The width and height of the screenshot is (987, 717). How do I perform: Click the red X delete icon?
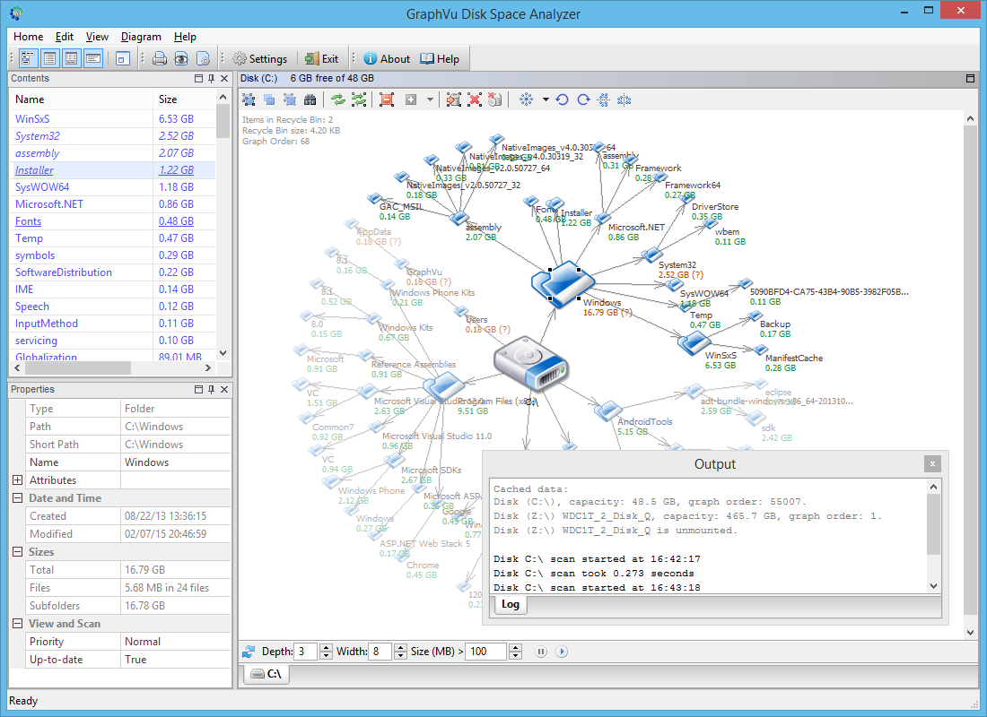475,99
